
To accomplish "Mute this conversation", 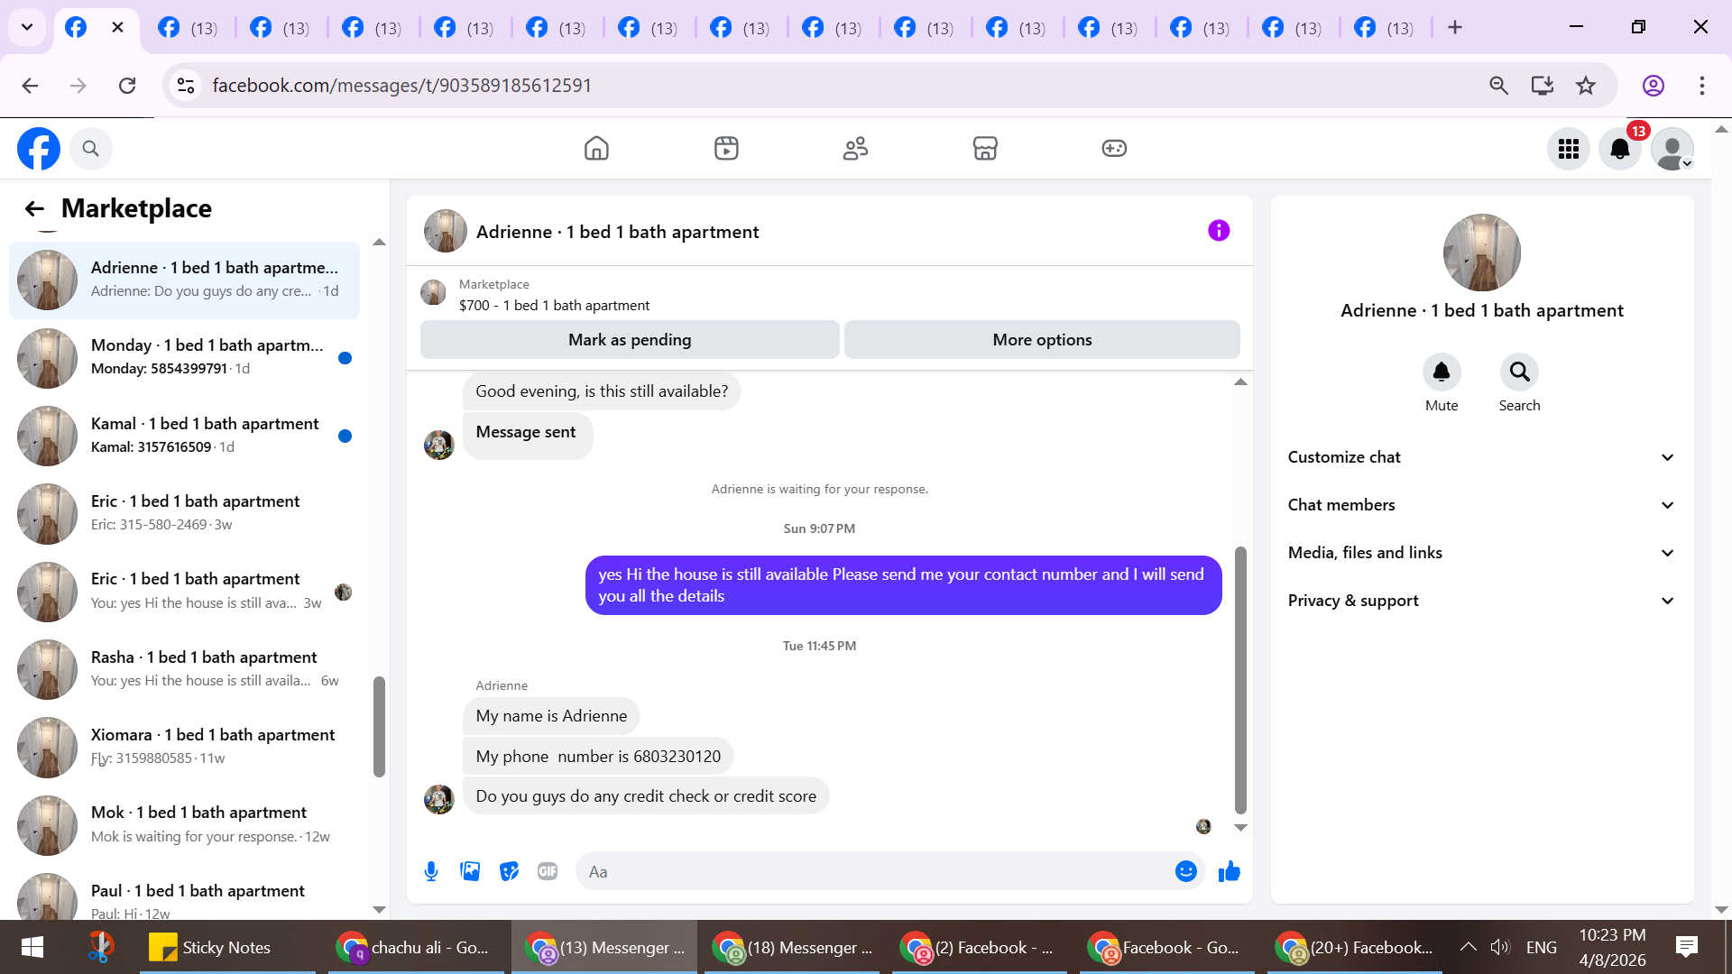I will pos(1441,372).
